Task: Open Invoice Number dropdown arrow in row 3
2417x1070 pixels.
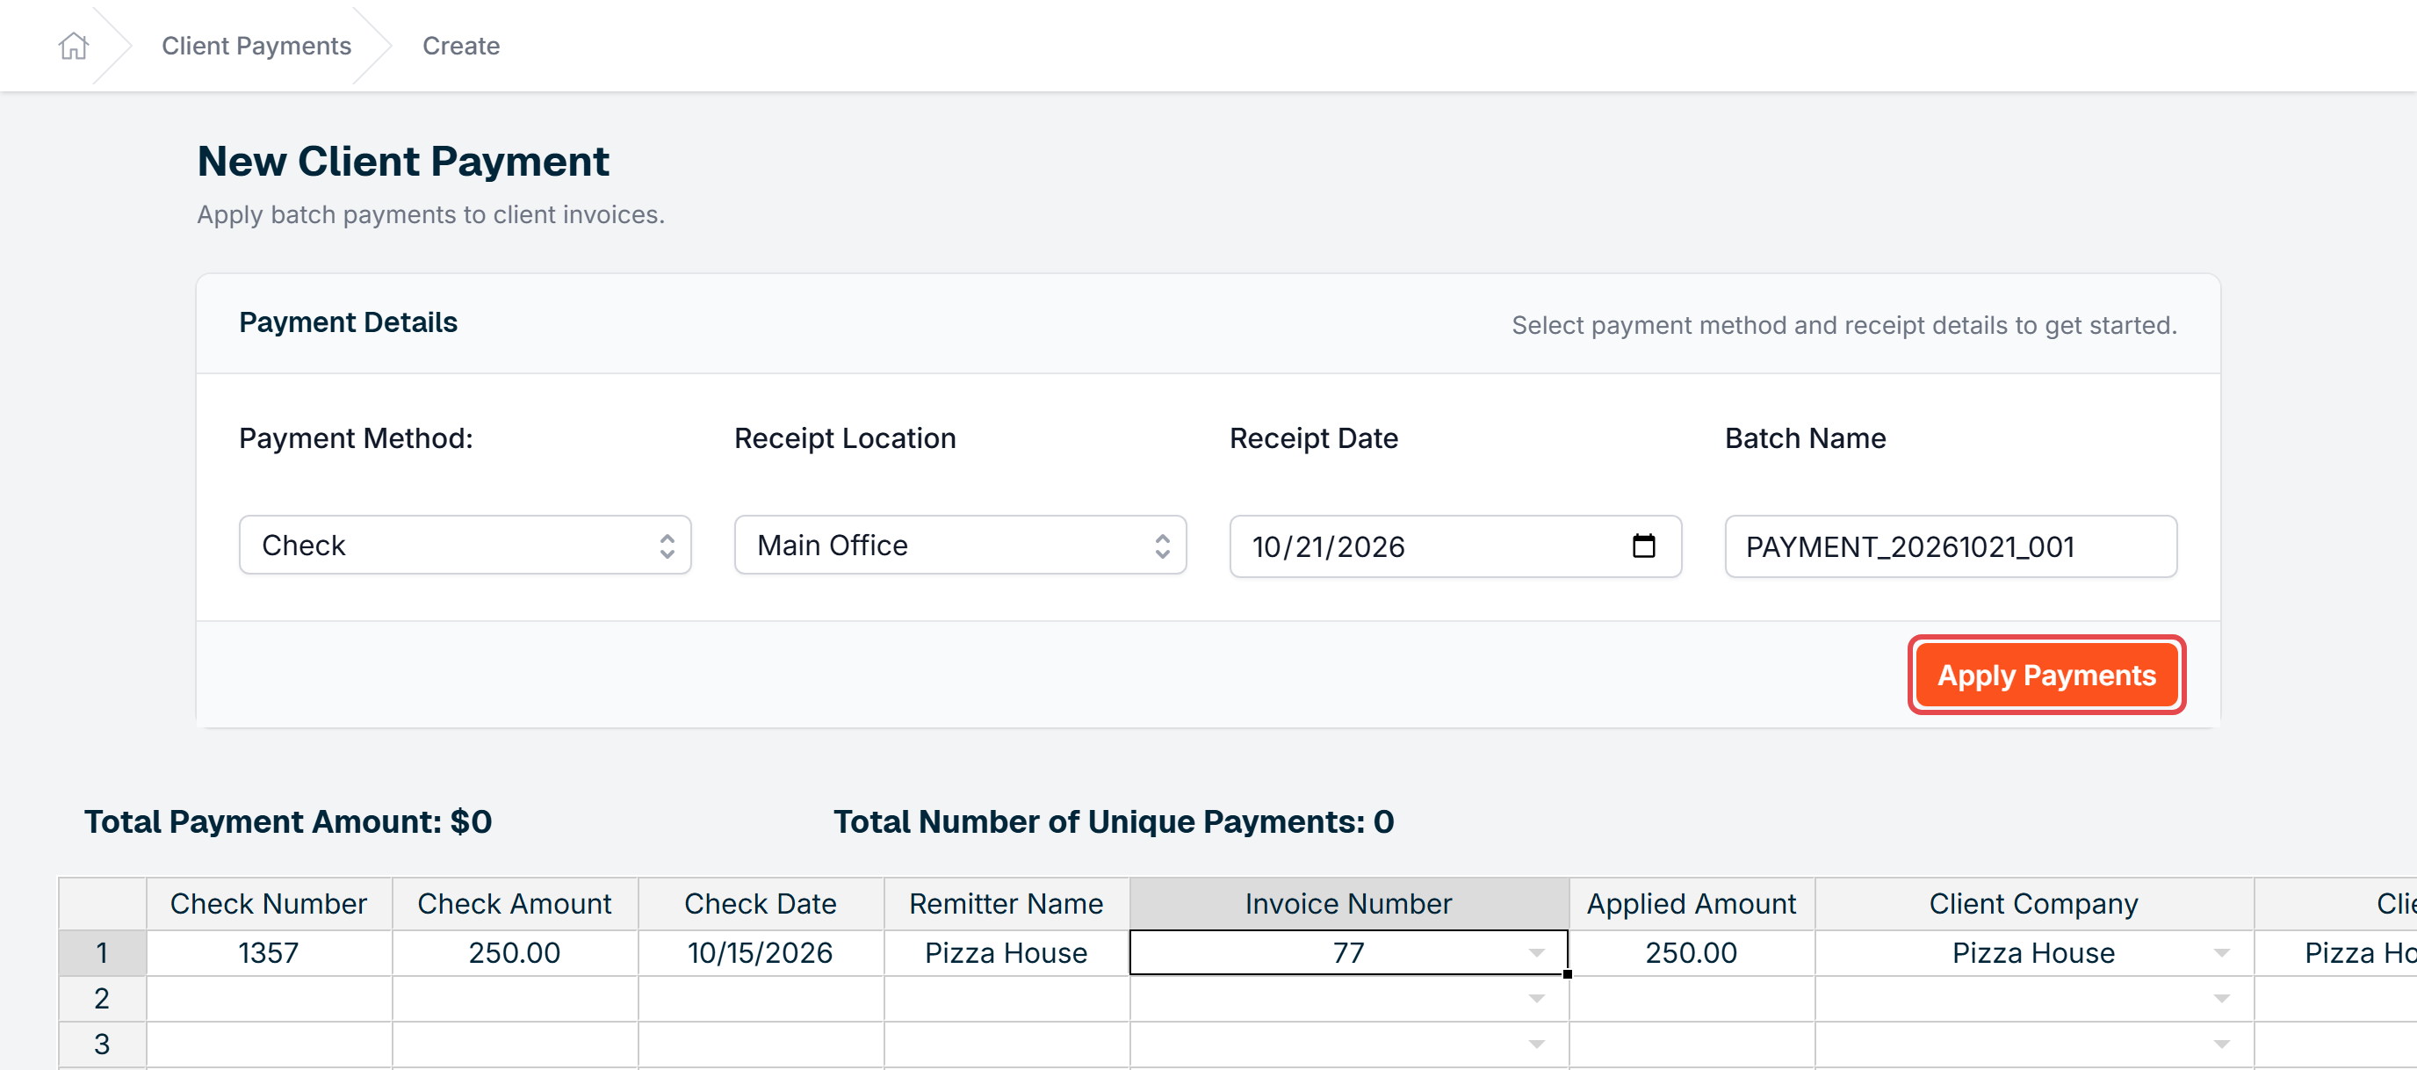Action: click(x=1536, y=1045)
